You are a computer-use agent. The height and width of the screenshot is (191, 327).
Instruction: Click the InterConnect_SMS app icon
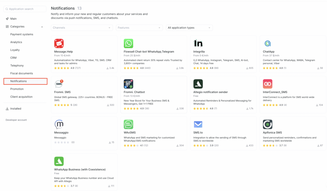pyautogui.click(x=267, y=84)
